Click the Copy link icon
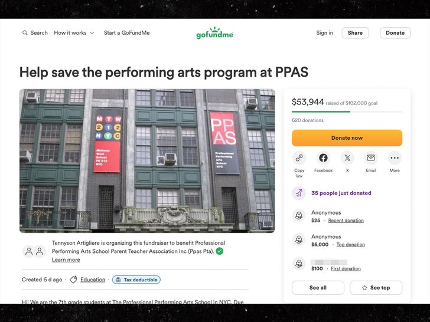The height and width of the screenshot is (322, 430). 299,158
